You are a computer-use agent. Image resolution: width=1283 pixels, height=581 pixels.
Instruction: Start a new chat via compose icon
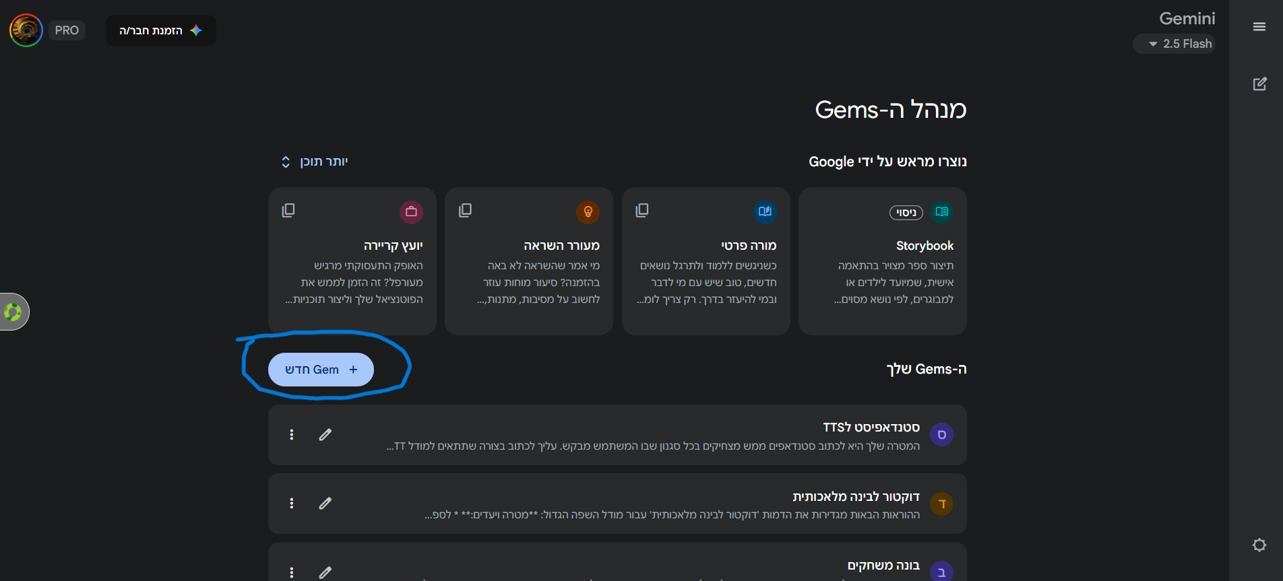(1259, 84)
